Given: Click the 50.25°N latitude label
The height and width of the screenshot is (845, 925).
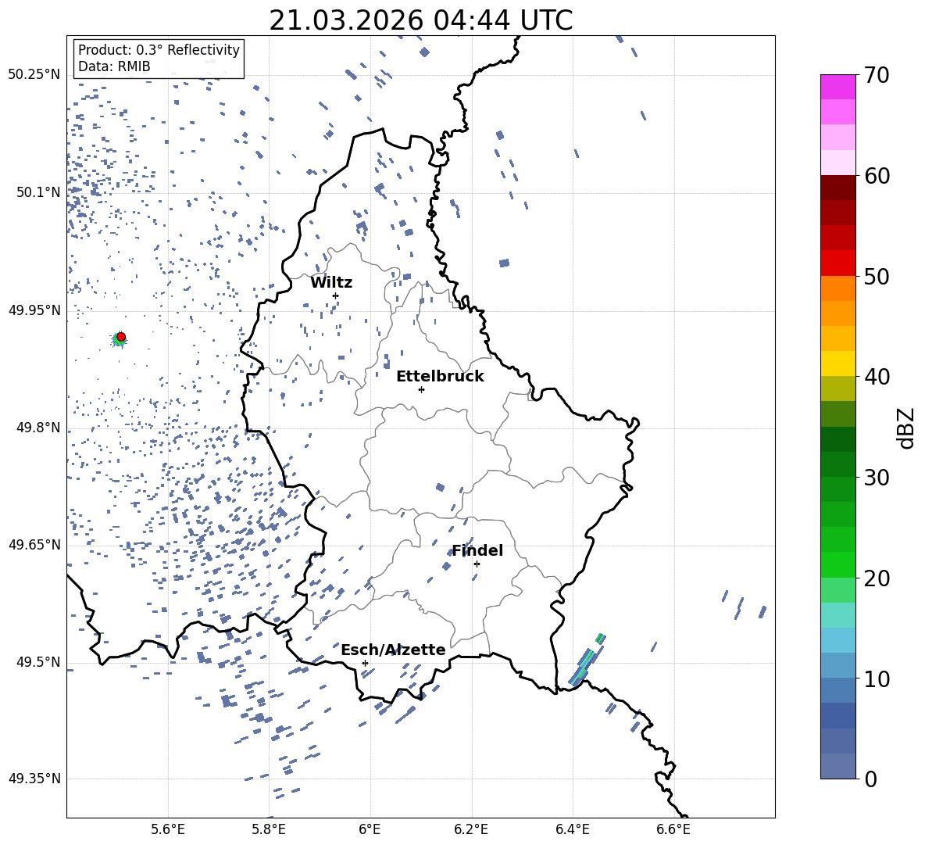Looking at the screenshot, I should pyautogui.click(x=34, y=75).
